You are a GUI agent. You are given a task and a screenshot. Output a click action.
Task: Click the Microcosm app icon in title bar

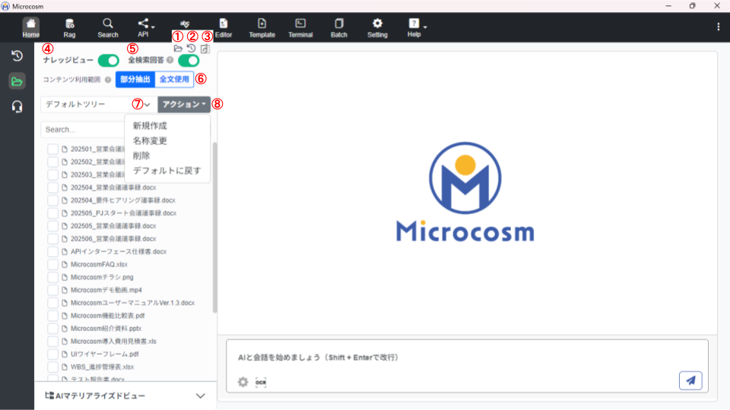pyautogui.click(x=5, y=6)
